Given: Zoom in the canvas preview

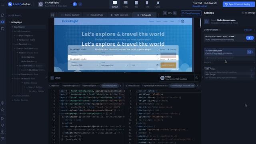Looking at the screenshot, I should pyautogui.click(x=175, y=13).
